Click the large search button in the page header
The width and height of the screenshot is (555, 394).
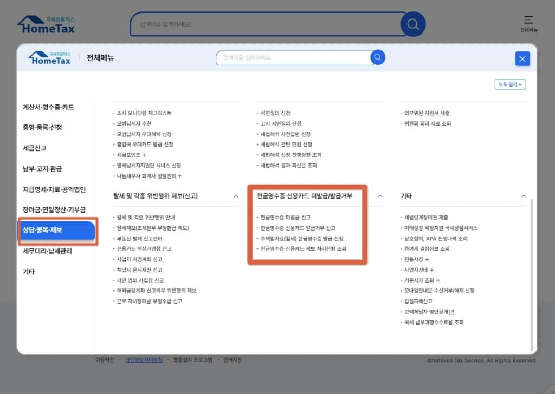(x=412, y=24)
